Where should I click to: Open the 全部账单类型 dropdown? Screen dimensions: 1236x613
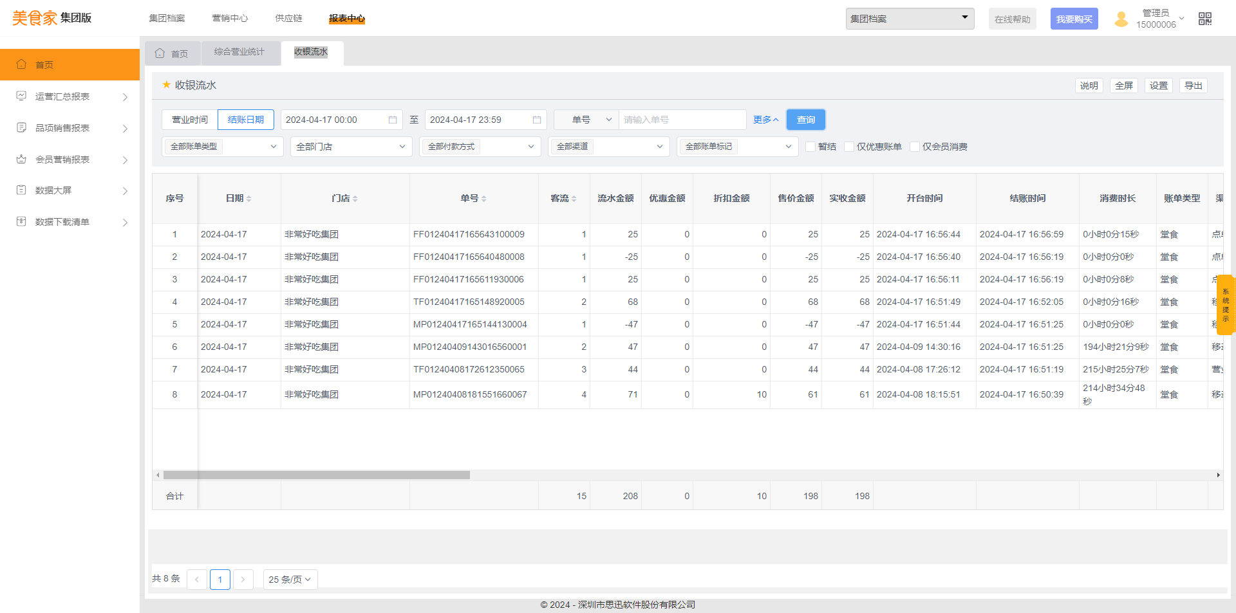coord(223,147)
